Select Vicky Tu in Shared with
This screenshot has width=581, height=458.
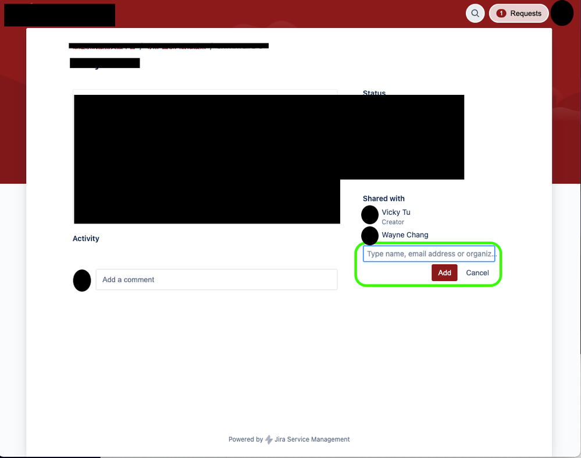(395, 212)
